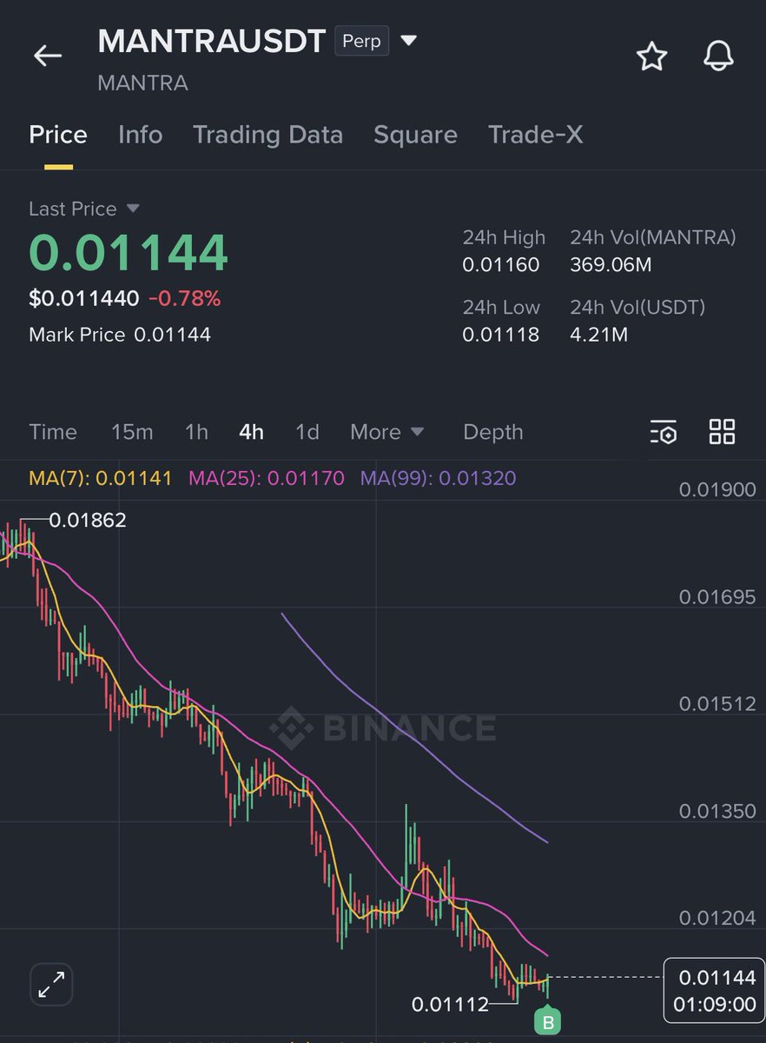Select the 1d timeframe option
The image size is (766, 1043).
pyautogui.click(x=307, y=432)
